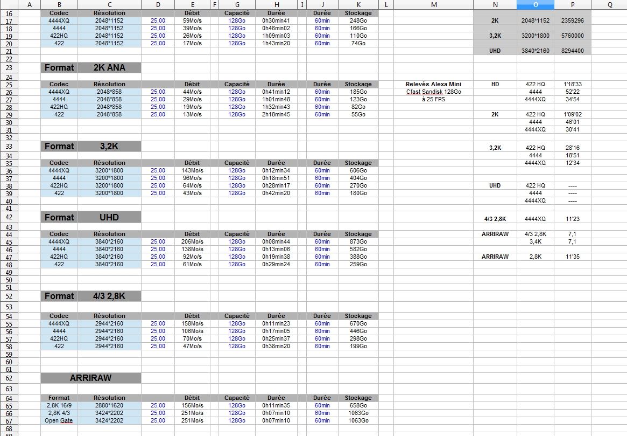Select the 0h38min20 duration cell

coord(276,346)
